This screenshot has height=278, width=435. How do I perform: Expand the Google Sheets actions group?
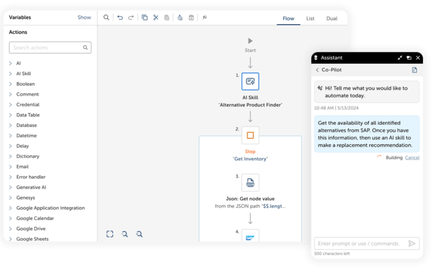[x=11, y=239]
